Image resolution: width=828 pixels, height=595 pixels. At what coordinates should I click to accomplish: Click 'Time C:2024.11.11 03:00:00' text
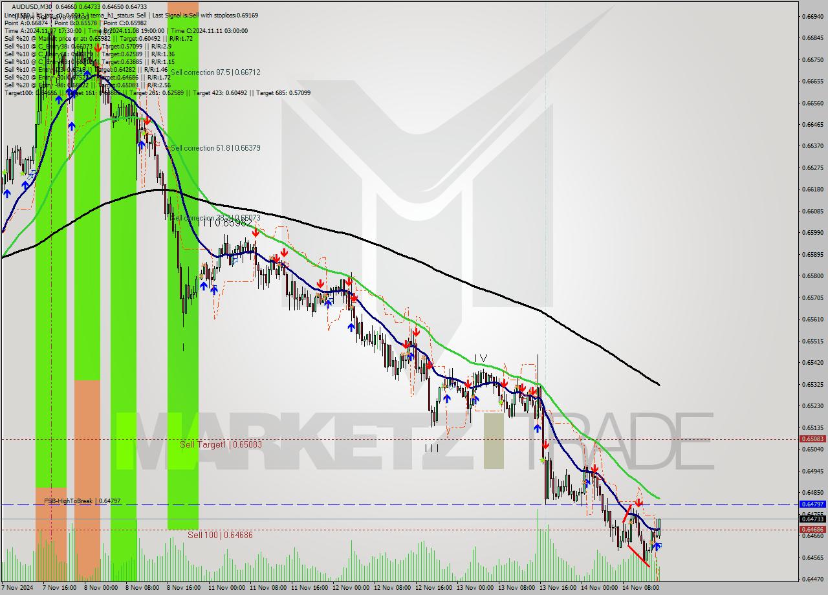tap(211, 30)
